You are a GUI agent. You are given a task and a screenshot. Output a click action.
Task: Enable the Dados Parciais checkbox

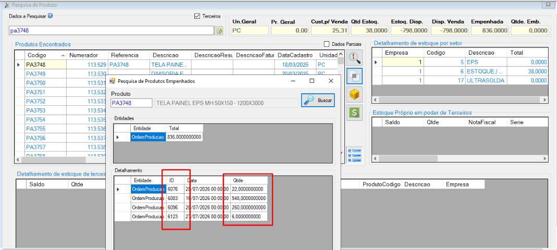pyautogui.click(x=327, y=44)
